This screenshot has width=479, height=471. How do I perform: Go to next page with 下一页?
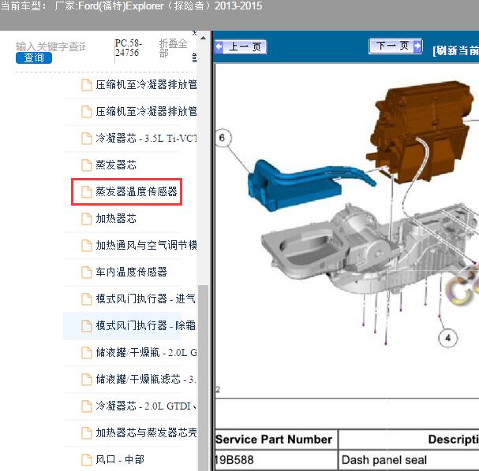[395, 46]
